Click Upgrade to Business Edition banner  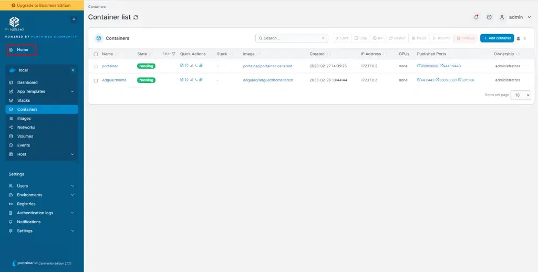click(42, 5)
